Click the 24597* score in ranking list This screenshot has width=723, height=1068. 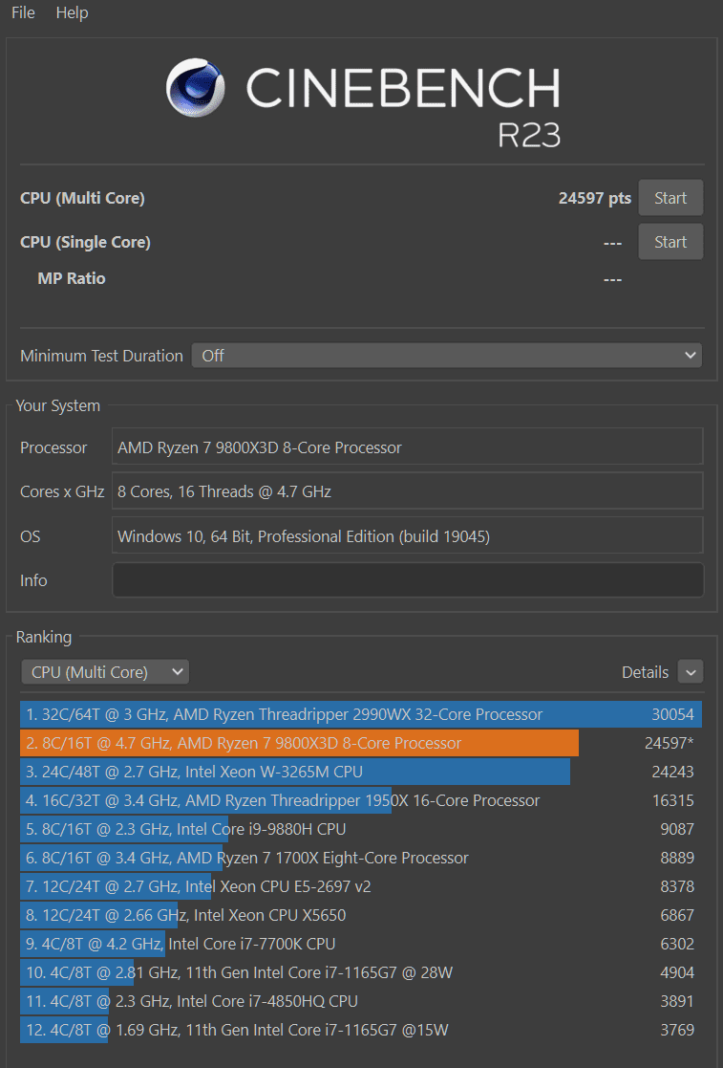(x=670, y=743)
